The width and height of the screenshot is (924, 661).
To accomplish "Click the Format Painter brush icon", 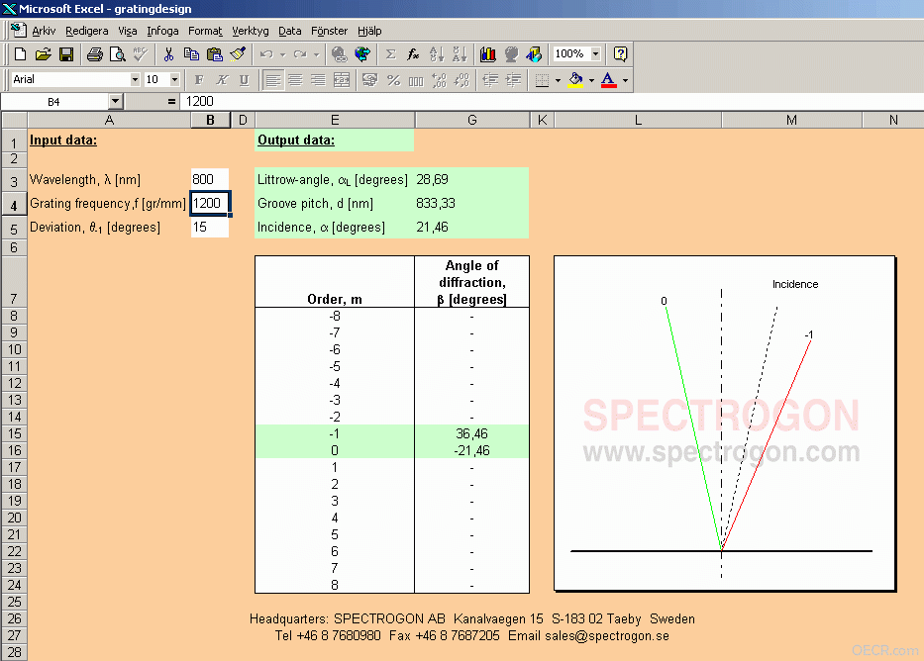I will (x=238, y=54).
